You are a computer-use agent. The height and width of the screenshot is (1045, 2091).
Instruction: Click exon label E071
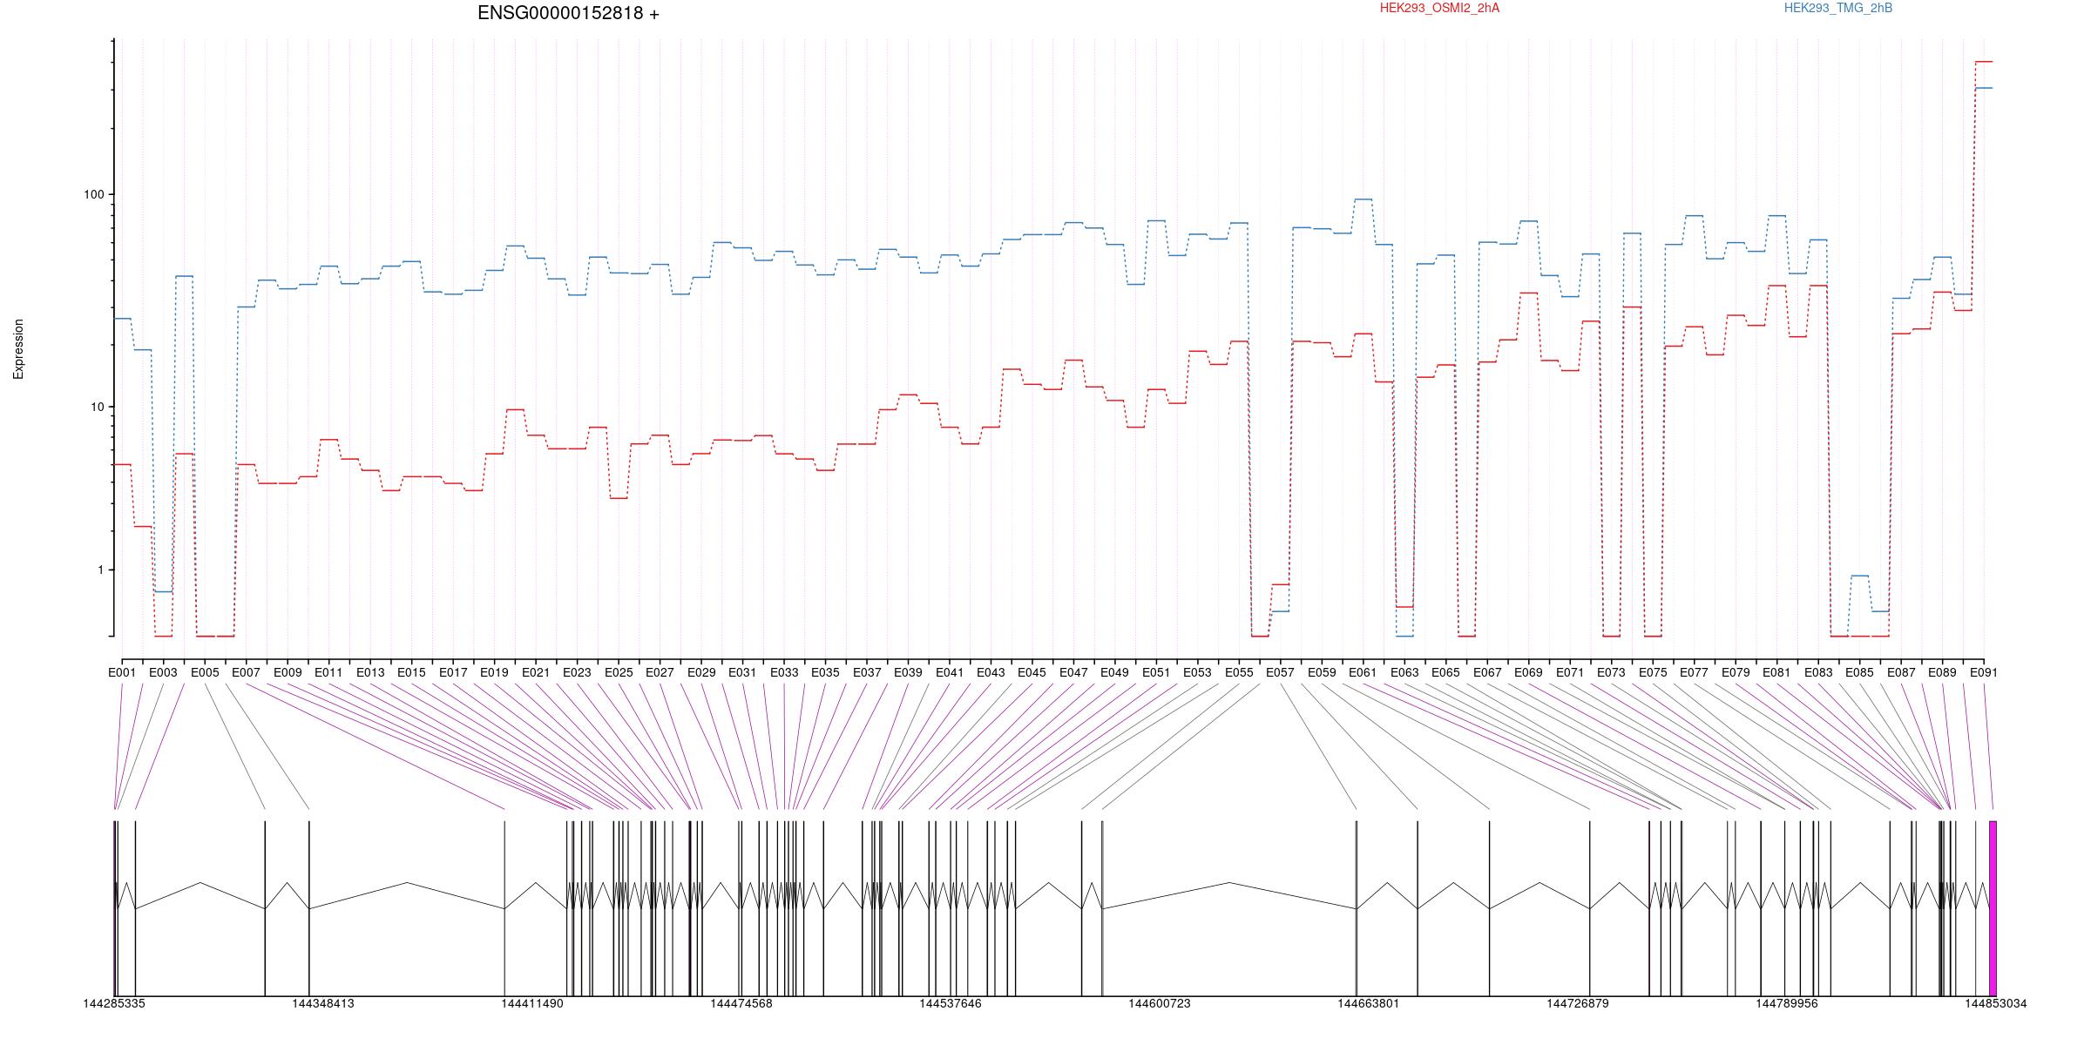1570,672
